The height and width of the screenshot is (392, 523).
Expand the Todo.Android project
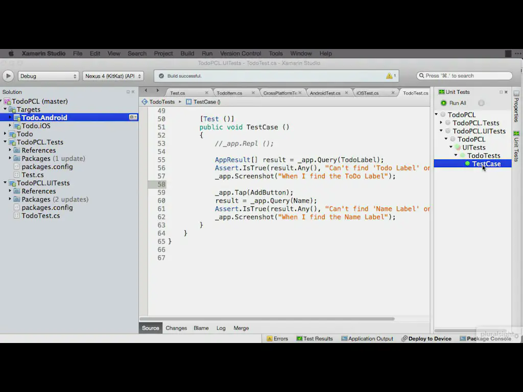tap(10, 117)
